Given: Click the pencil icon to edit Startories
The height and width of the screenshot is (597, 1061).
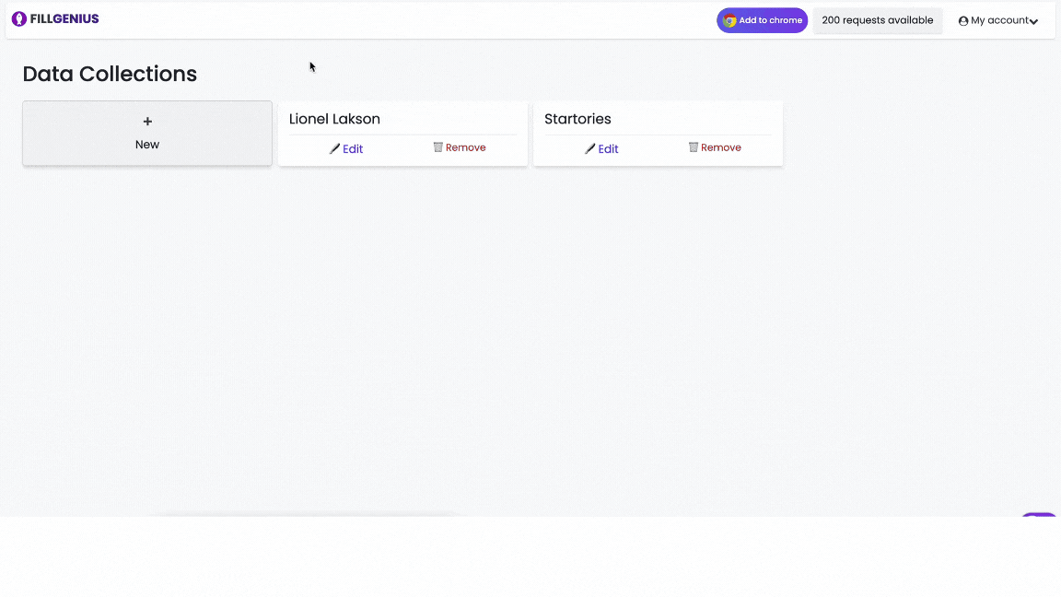Looking at the screenshot, I should (x=591, y=148).
